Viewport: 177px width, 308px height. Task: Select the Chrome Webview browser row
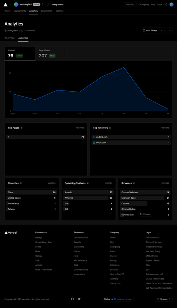(x=145, y=192)
